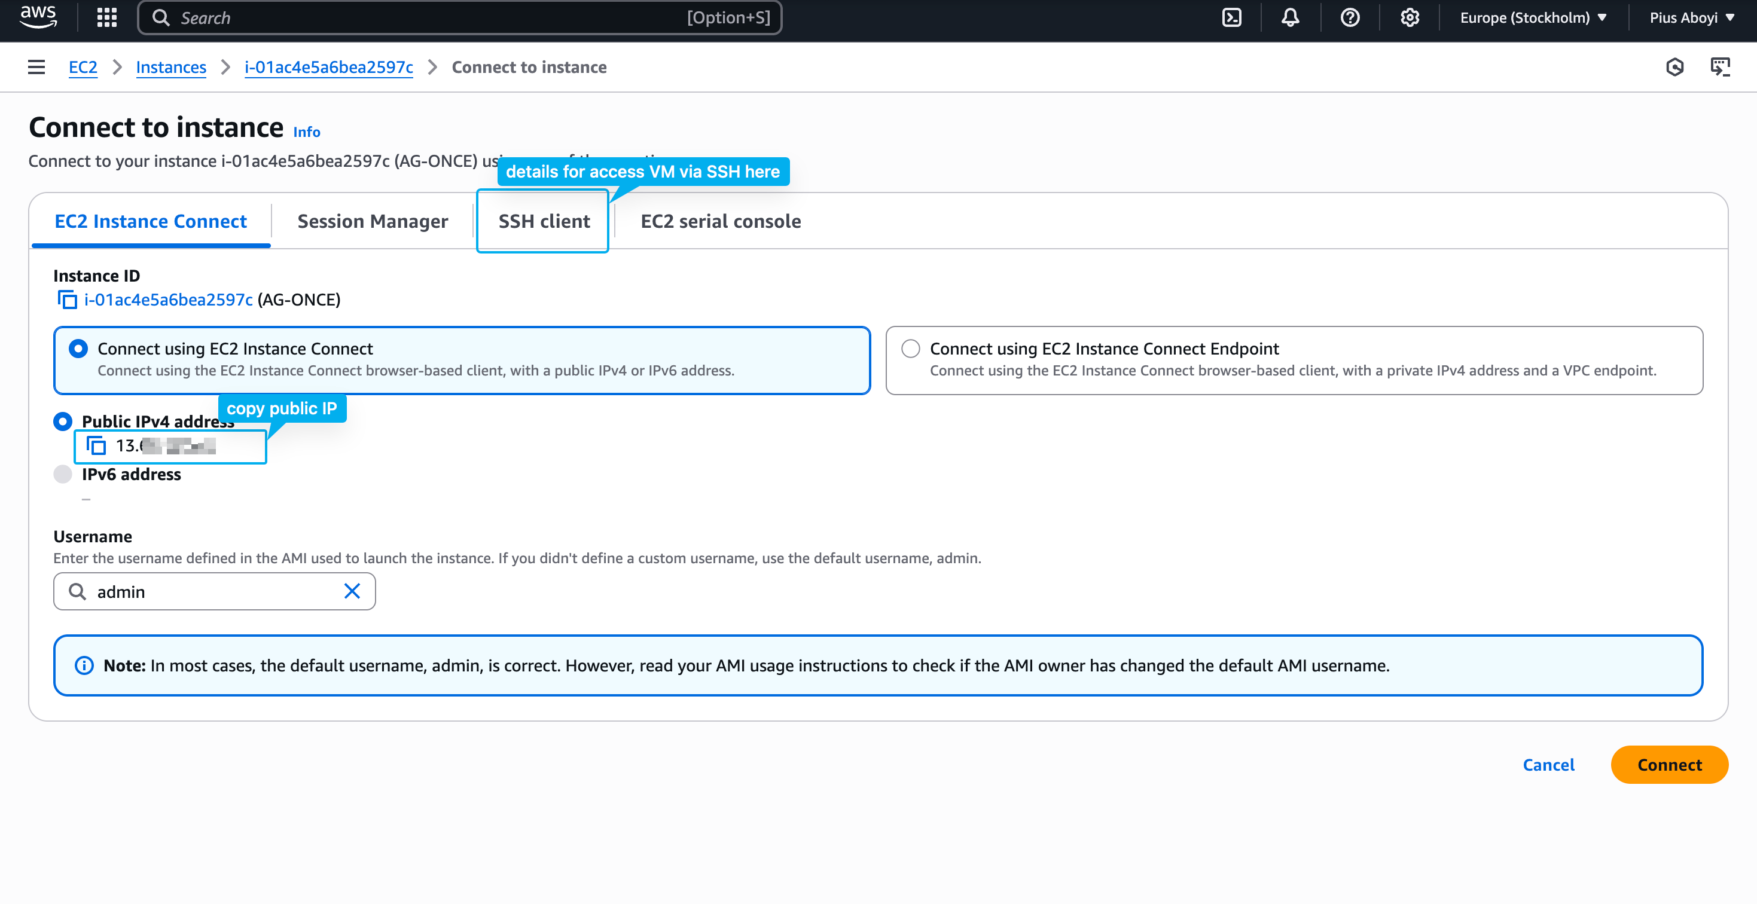Switch to the SSH client tab
Screen dimensions: 1757x904
pos(544,221)
